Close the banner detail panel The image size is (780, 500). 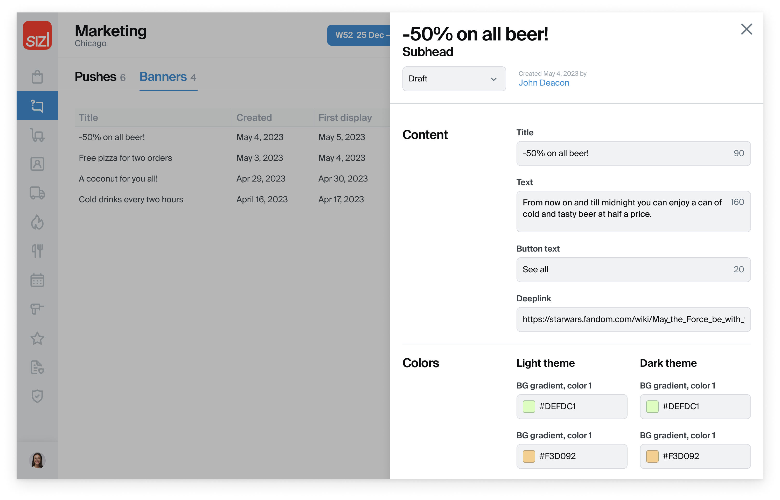(747, 29)
